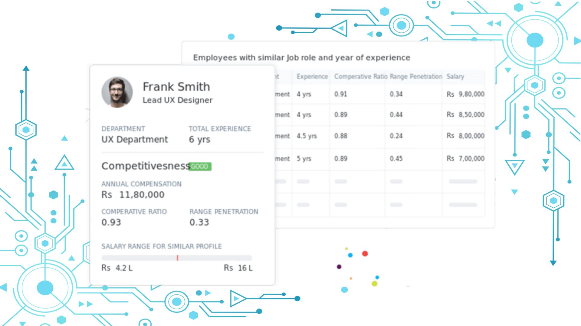Click the red marker on salary range bar

point(177,258)
